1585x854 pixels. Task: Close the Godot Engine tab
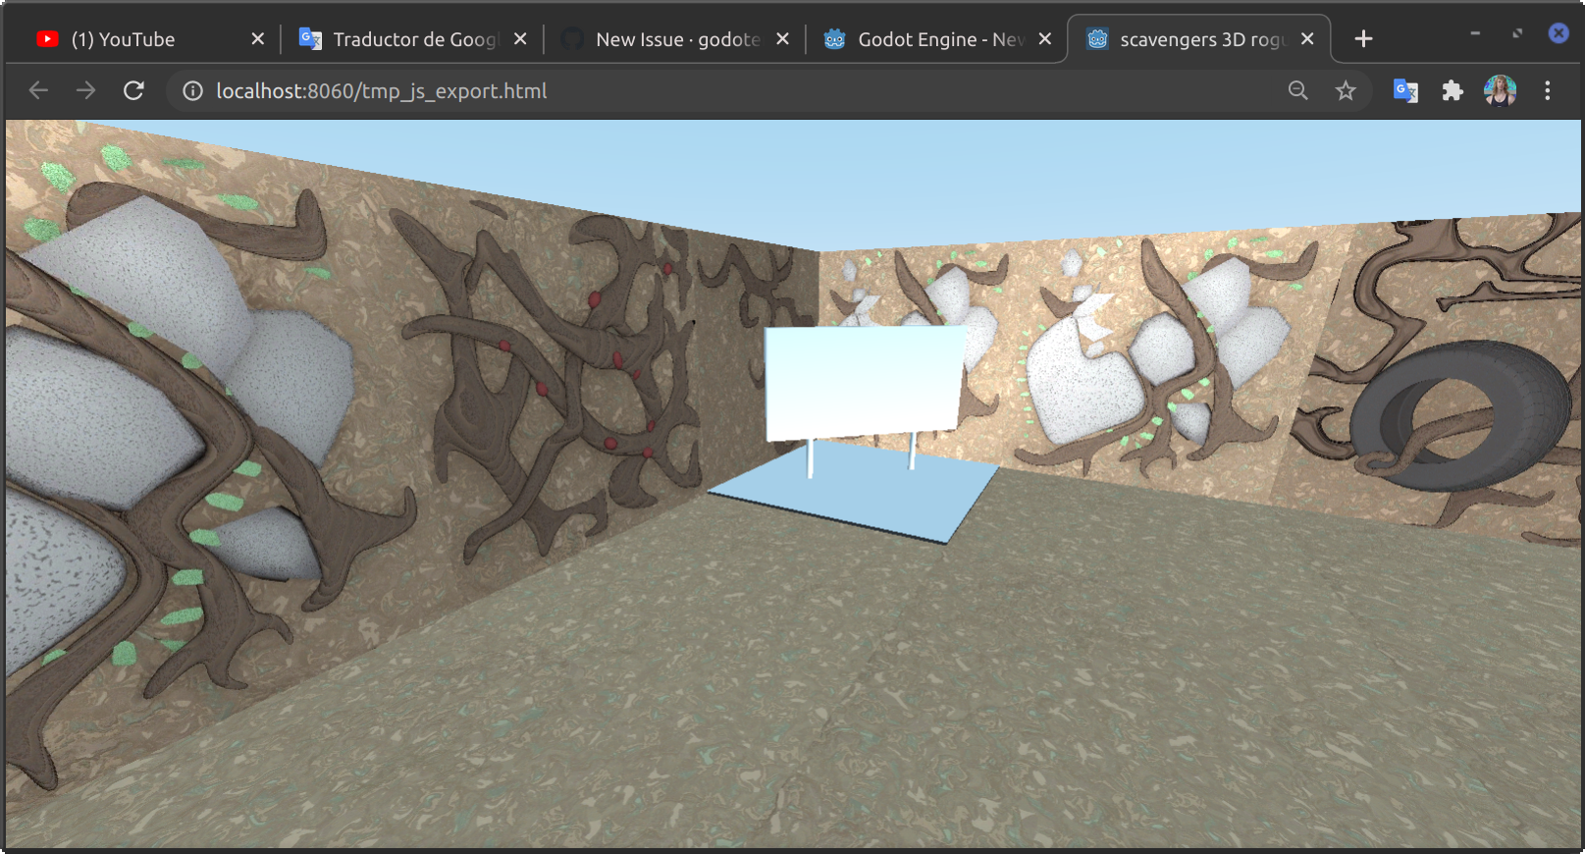[x=1045, y=39]
